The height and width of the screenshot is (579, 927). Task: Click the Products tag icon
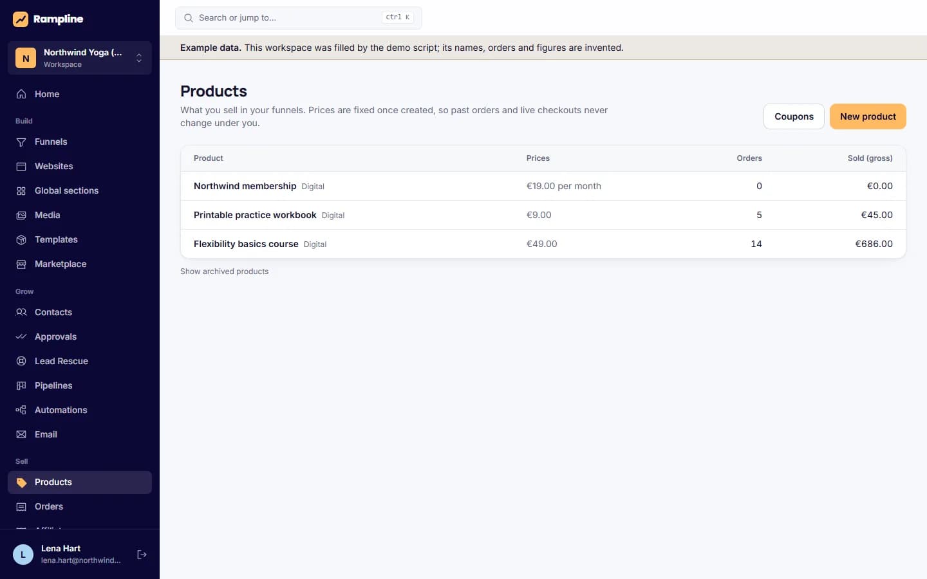(21, 482)
